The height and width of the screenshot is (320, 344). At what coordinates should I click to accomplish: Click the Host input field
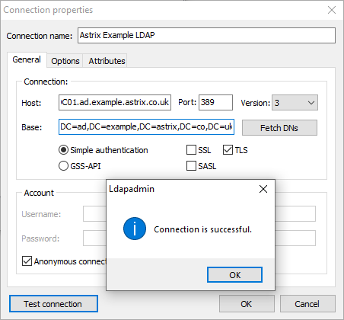[x=115, y=102]
